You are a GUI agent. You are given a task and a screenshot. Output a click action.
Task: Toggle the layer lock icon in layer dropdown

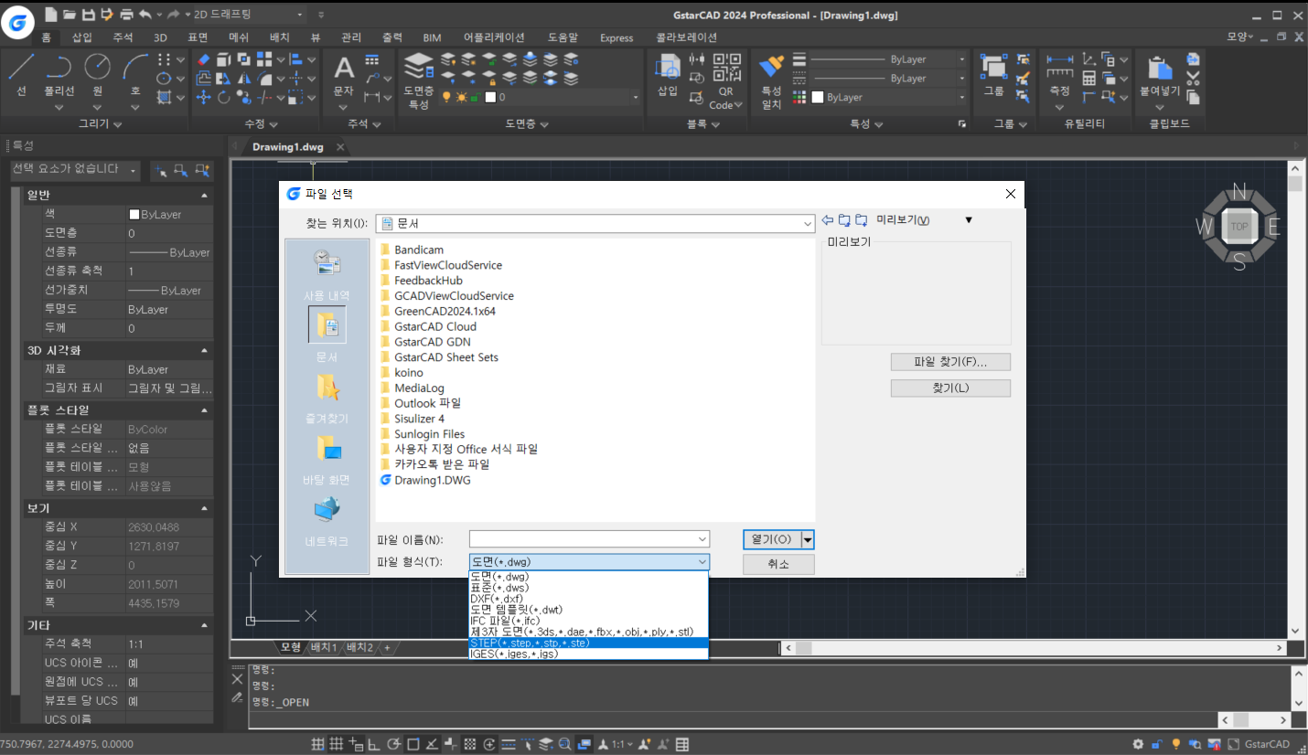(x=476, y=97)
